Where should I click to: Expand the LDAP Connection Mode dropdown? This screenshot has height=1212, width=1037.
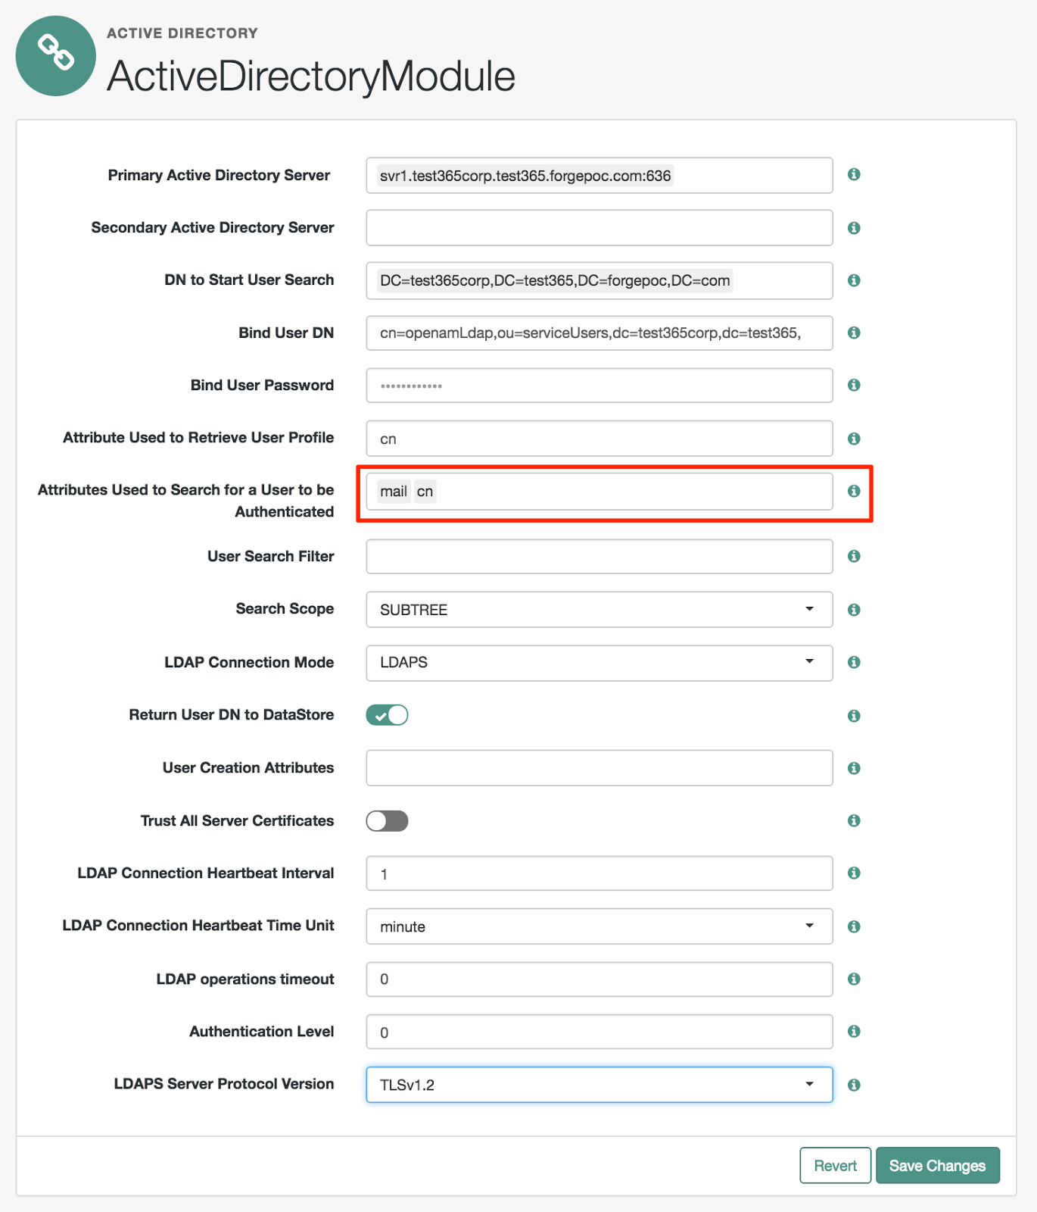809,662
